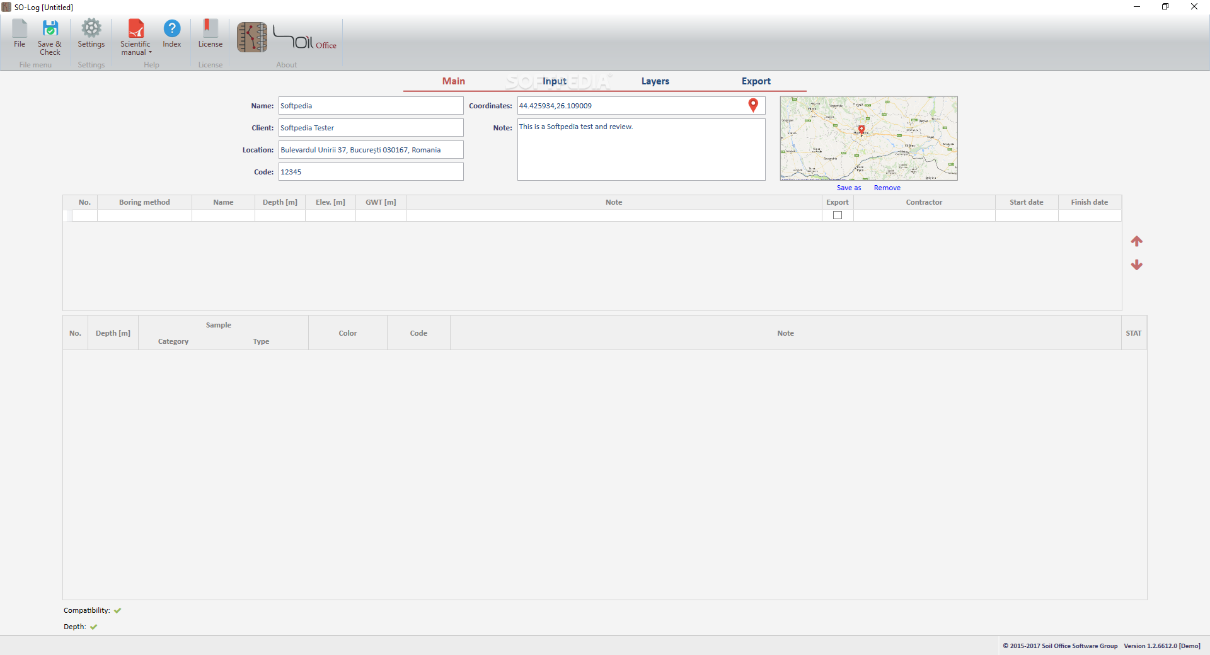Minimize the SO-Log window

1136,7
